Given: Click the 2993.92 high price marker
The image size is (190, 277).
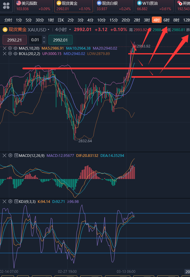Looking at the screenshot, I should pyautogui.click(x=143, y=46).
